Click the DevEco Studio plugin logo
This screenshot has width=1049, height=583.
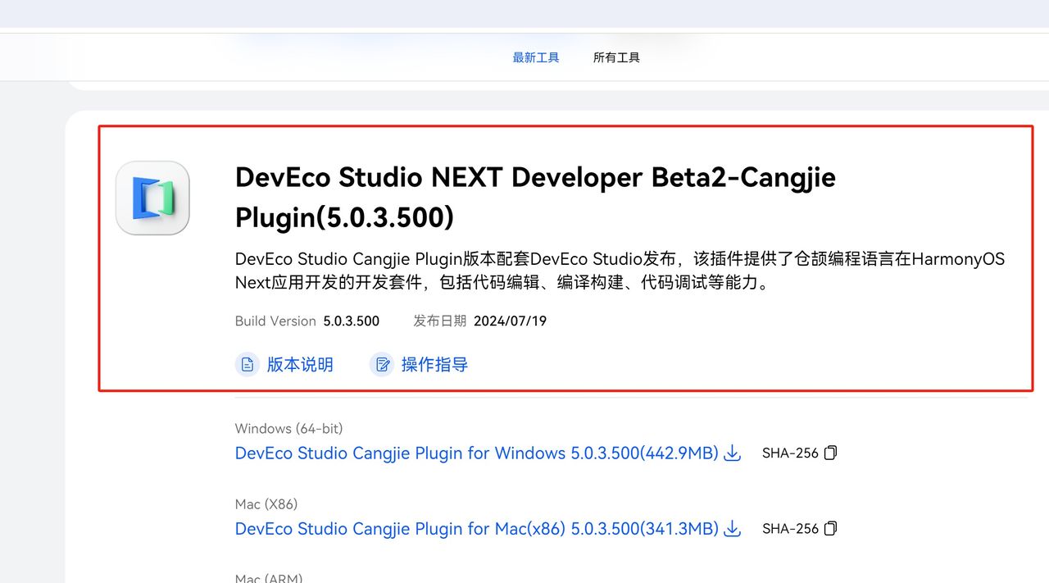point(152,197)
